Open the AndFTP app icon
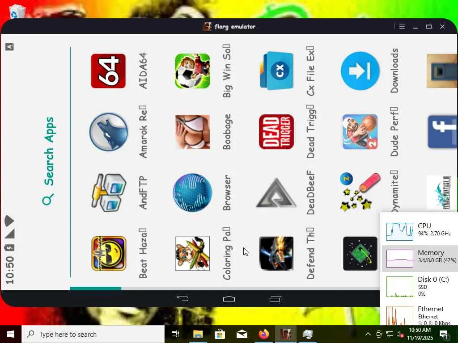 108,192
